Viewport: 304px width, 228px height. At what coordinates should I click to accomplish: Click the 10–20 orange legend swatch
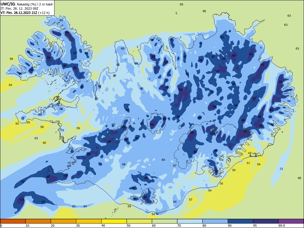point(38,221)
